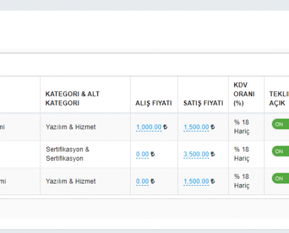Toggle the ON switch in Sertifikasyon row

(x=280, y=151)
